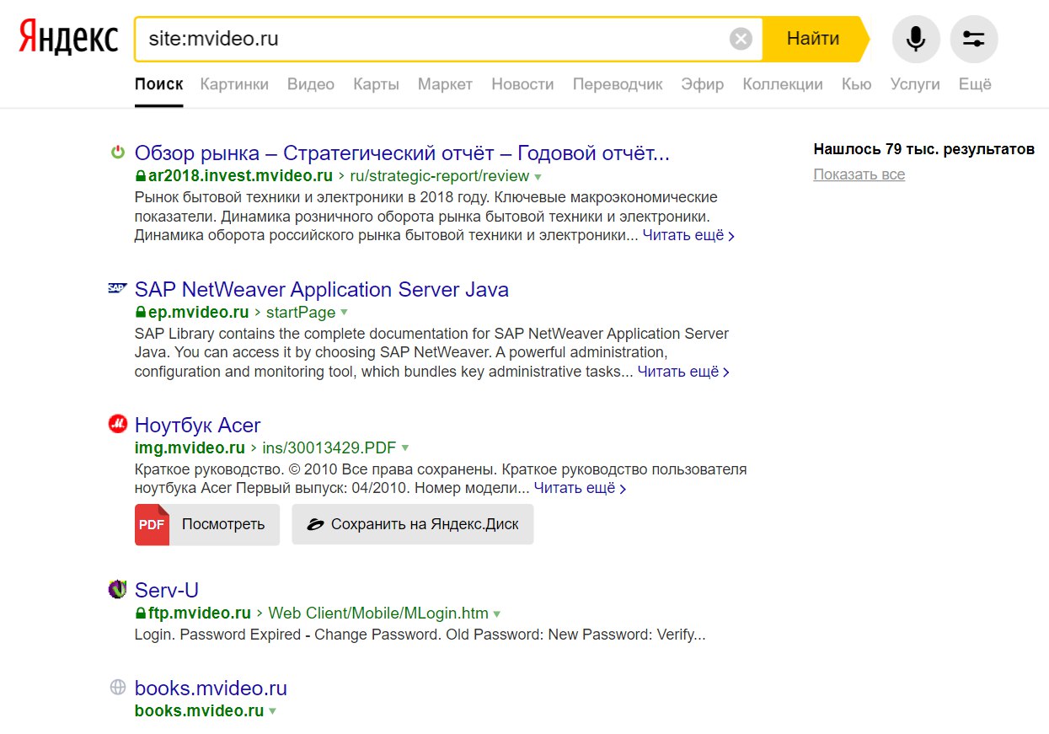Click the SAP favicon beside the NetWeaver result
The width and height of the screenshot is (1049, 734).
coord(117,288)
